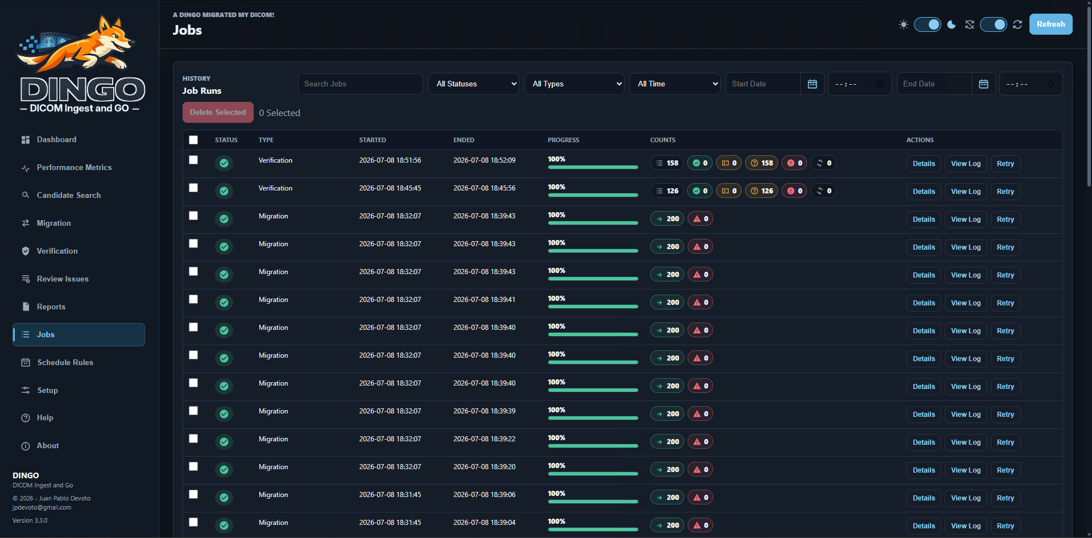This screenshot has height=538, width=1092.
Task: Click the Search Jobs field
Action: coord(361,84)
